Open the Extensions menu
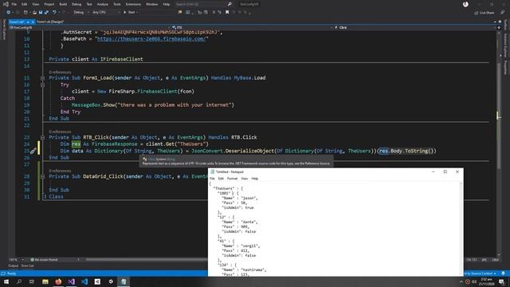The image size is (510, 287). 133,4
